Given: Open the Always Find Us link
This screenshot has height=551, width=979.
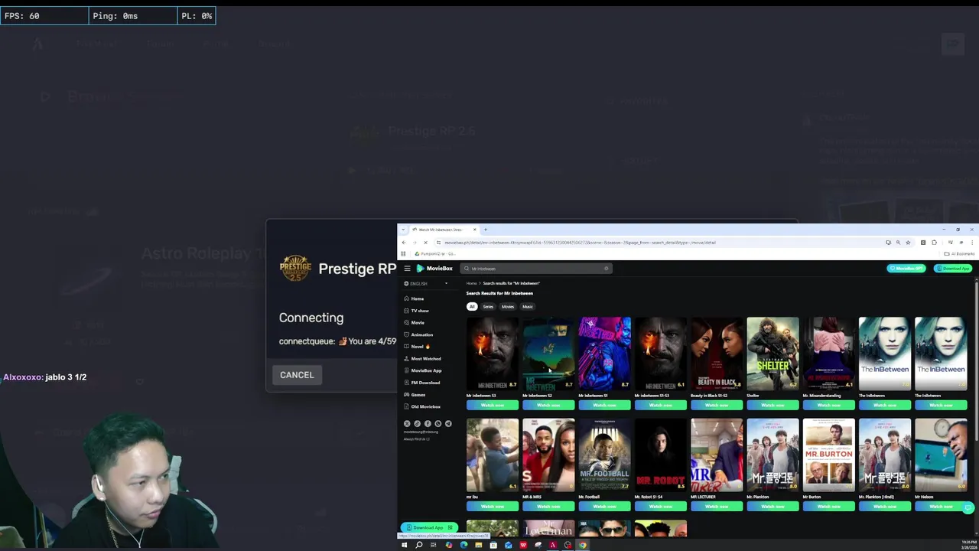Looking at the screenshot, I should click(417, 439).
